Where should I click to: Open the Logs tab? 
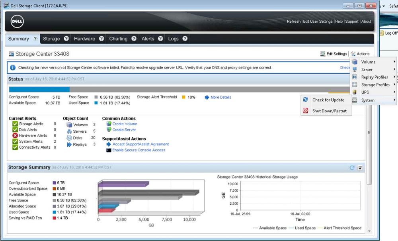(x=174, y=39)
